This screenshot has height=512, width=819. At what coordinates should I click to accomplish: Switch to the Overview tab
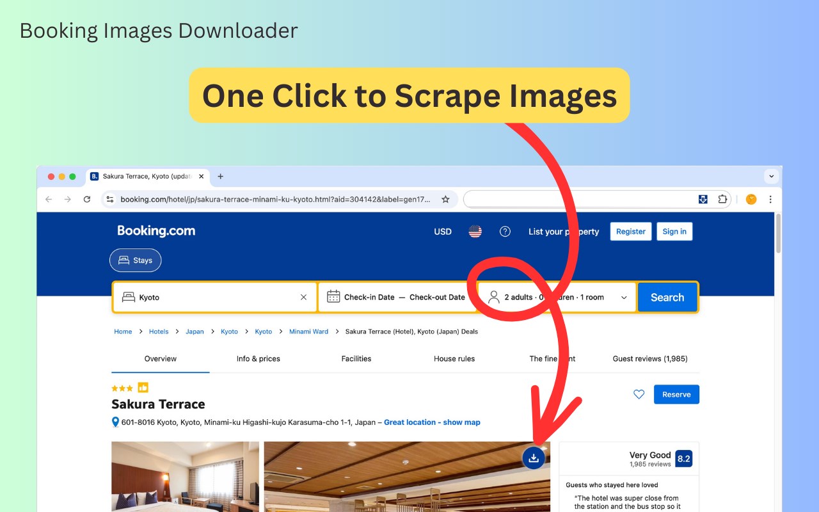tap(161, 359)
